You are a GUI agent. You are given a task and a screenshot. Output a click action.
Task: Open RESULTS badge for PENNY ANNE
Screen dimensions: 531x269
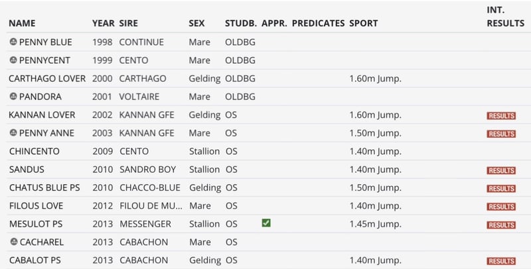pos(501,134)
